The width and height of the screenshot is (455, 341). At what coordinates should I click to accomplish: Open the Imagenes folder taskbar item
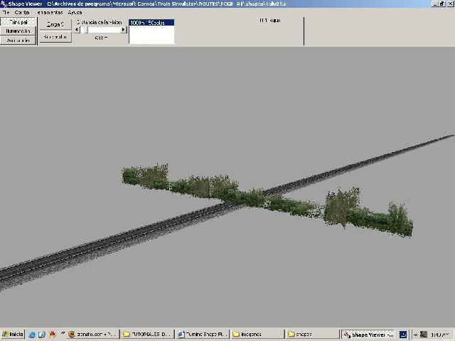click(256, 334)
